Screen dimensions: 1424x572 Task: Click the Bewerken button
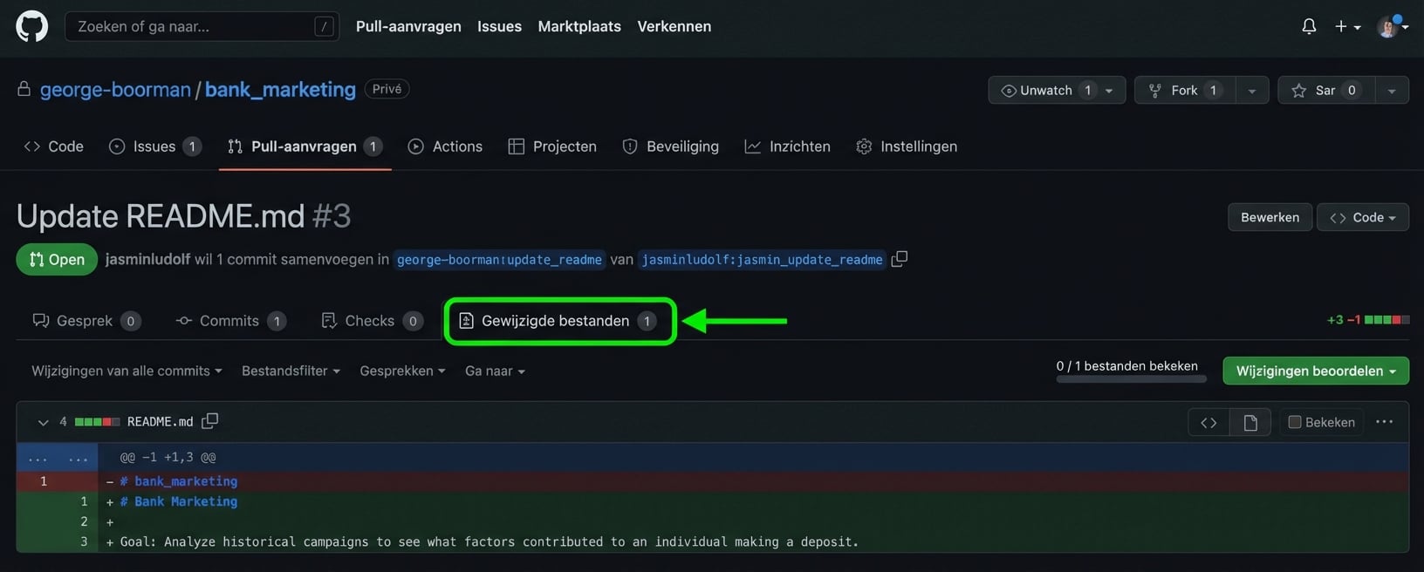[1270, 217]
